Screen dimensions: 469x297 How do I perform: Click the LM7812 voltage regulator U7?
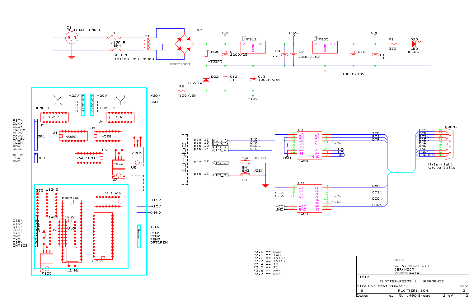click(x=253, y=47)
